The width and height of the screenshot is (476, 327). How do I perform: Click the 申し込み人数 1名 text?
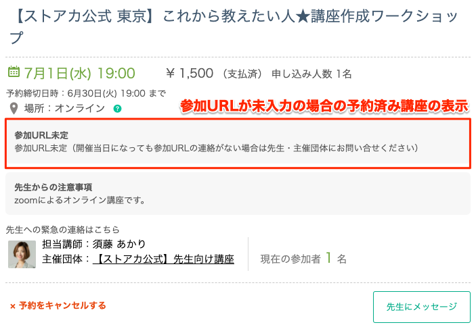click(x=311, y=74)
